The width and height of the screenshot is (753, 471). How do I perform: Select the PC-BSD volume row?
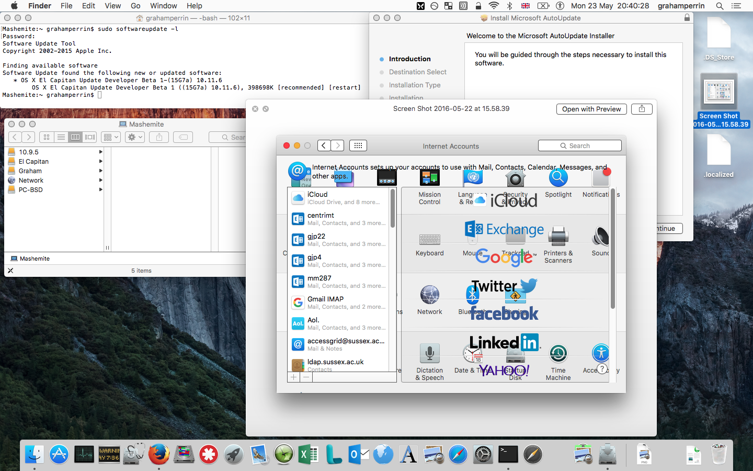pos(55,189)
